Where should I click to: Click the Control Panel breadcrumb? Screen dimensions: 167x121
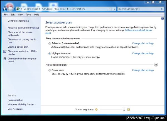(31, 9)
